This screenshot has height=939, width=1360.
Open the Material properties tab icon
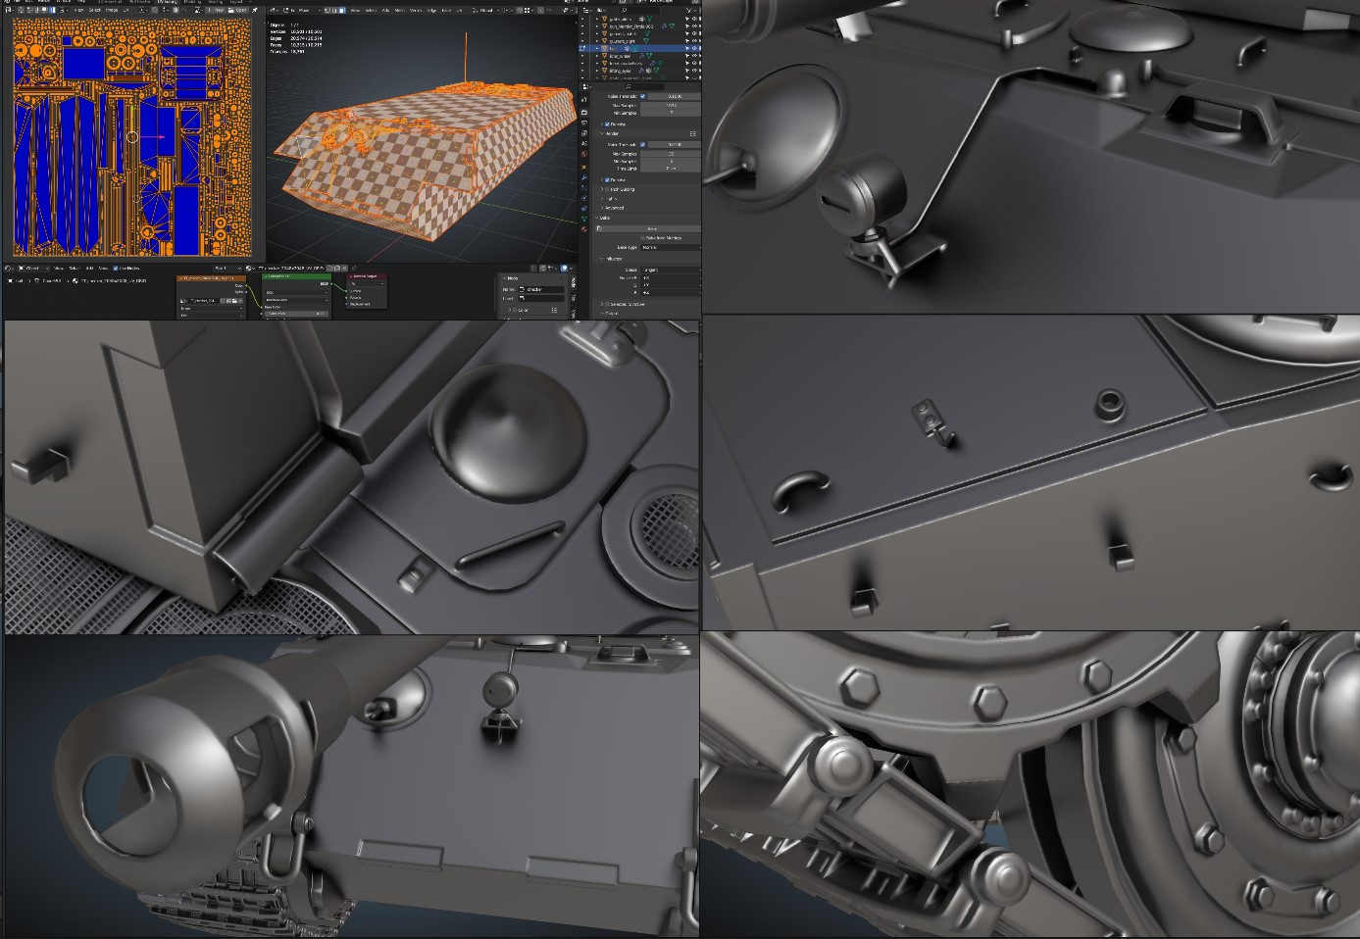pyautogui.click(x=584, y=229)
